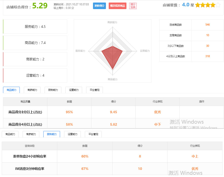Select the 商品能力 tab in bottom tab group
This screenshot has height=177, width=224.
tap(10, 134)
